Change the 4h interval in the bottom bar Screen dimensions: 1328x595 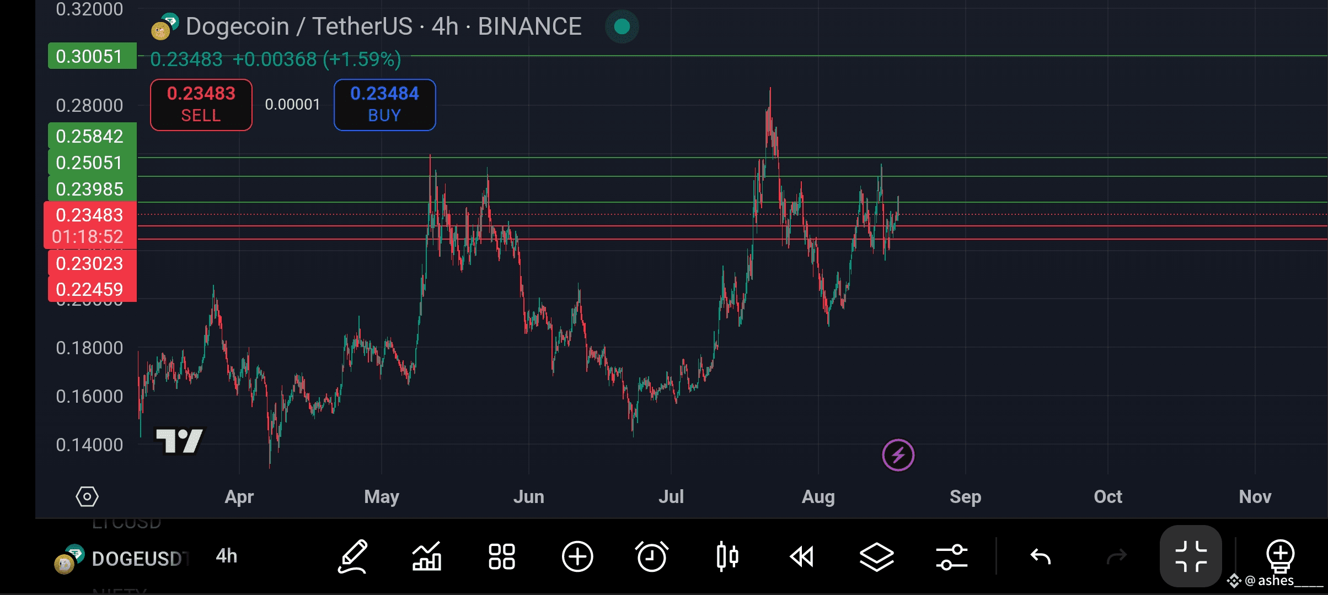click(227, 556)
